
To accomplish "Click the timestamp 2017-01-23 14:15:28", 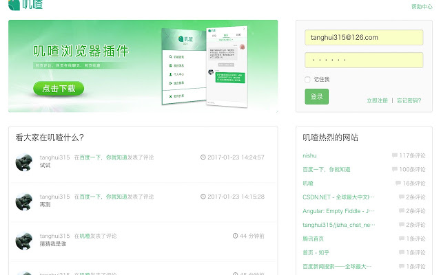I will pyautogui.click(x=236, y=197).
